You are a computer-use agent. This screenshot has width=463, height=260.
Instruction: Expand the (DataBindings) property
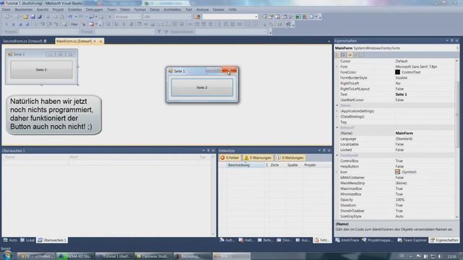pos(337,117)
